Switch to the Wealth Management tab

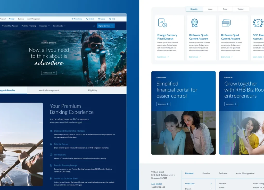click(x=49, y=90)
